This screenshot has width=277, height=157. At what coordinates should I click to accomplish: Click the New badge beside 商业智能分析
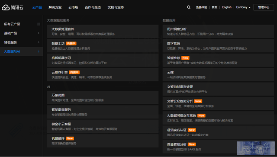click(x=192, y=144)
